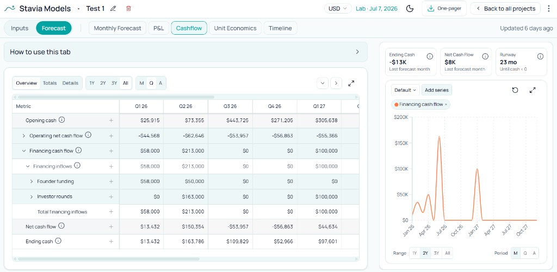Open the chart Default dropdown

click(405, 90)
